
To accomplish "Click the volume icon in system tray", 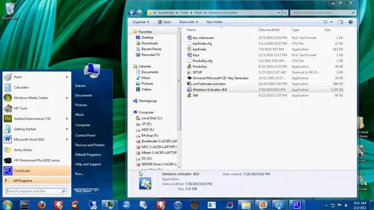I will pyautogui.click(x=346, y=205).
